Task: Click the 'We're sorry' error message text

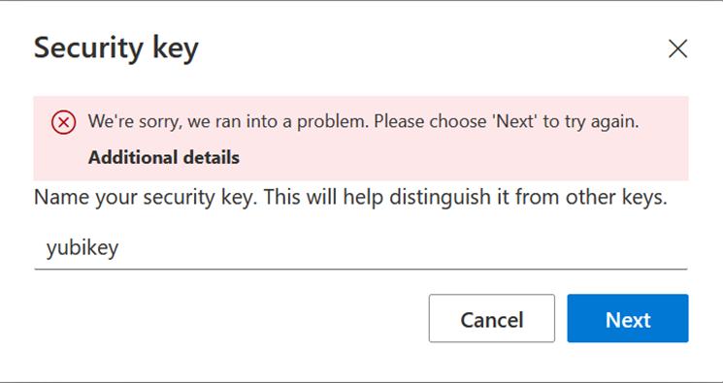Action: pos(363,121)
